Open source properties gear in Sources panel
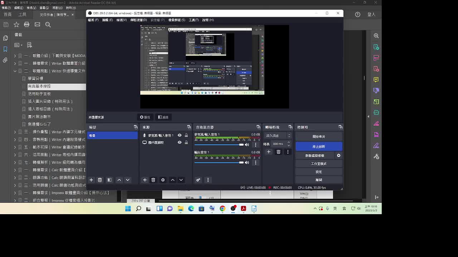 click(163, 180)
